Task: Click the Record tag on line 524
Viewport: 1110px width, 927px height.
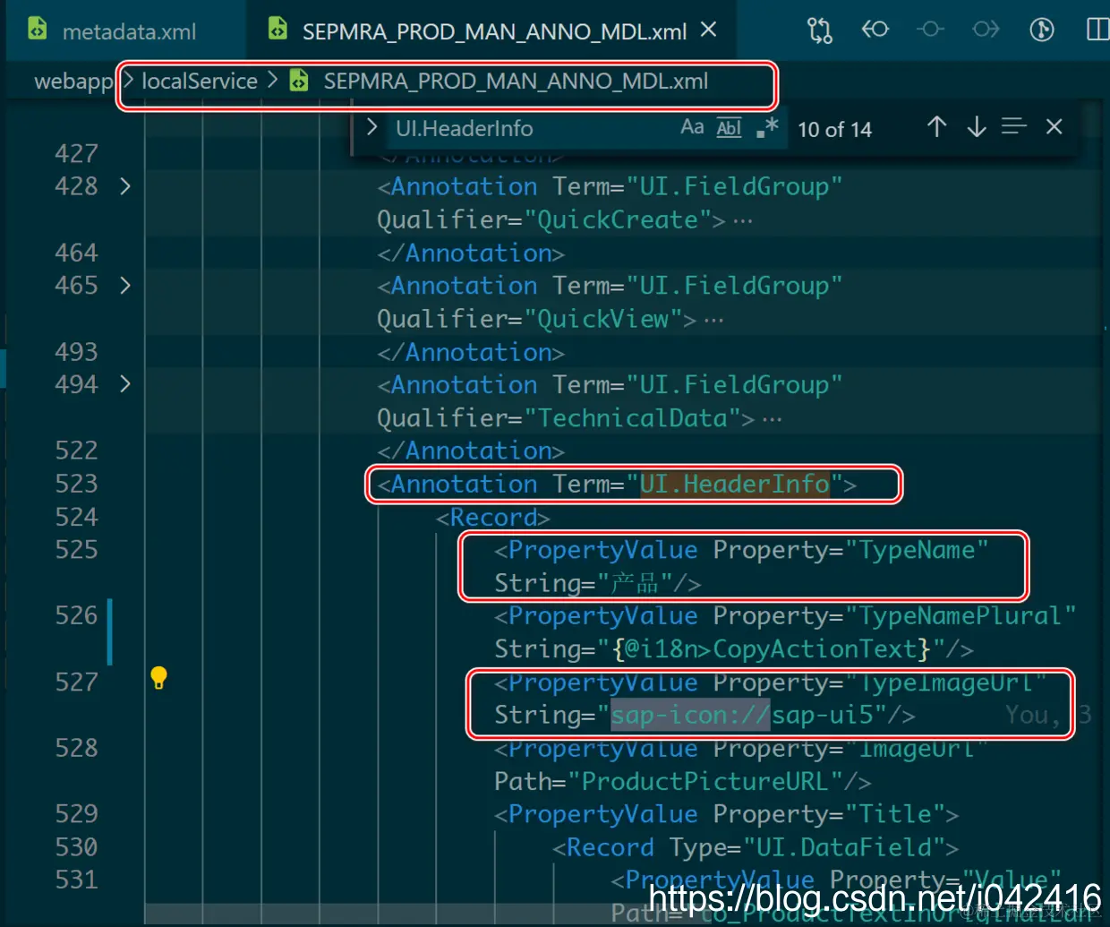Action: 493,518
